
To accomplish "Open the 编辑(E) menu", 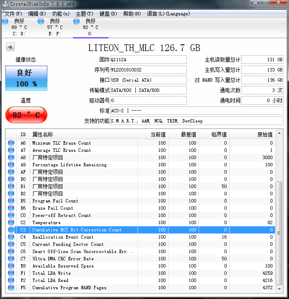I will pyautogui.click(x=37, y=14).
